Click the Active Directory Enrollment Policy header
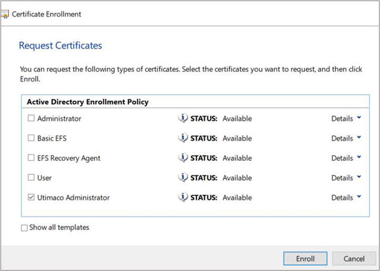Image resolution: width=380 pixels, height=271 pixels. 88,102
